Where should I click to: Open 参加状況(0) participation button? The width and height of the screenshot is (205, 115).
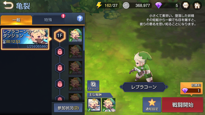click(x=68, y=108)
